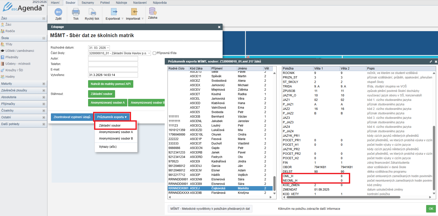Click the Zpět back arrow icon
This screenshot has width=438, height=216.
tap(58, 12)
